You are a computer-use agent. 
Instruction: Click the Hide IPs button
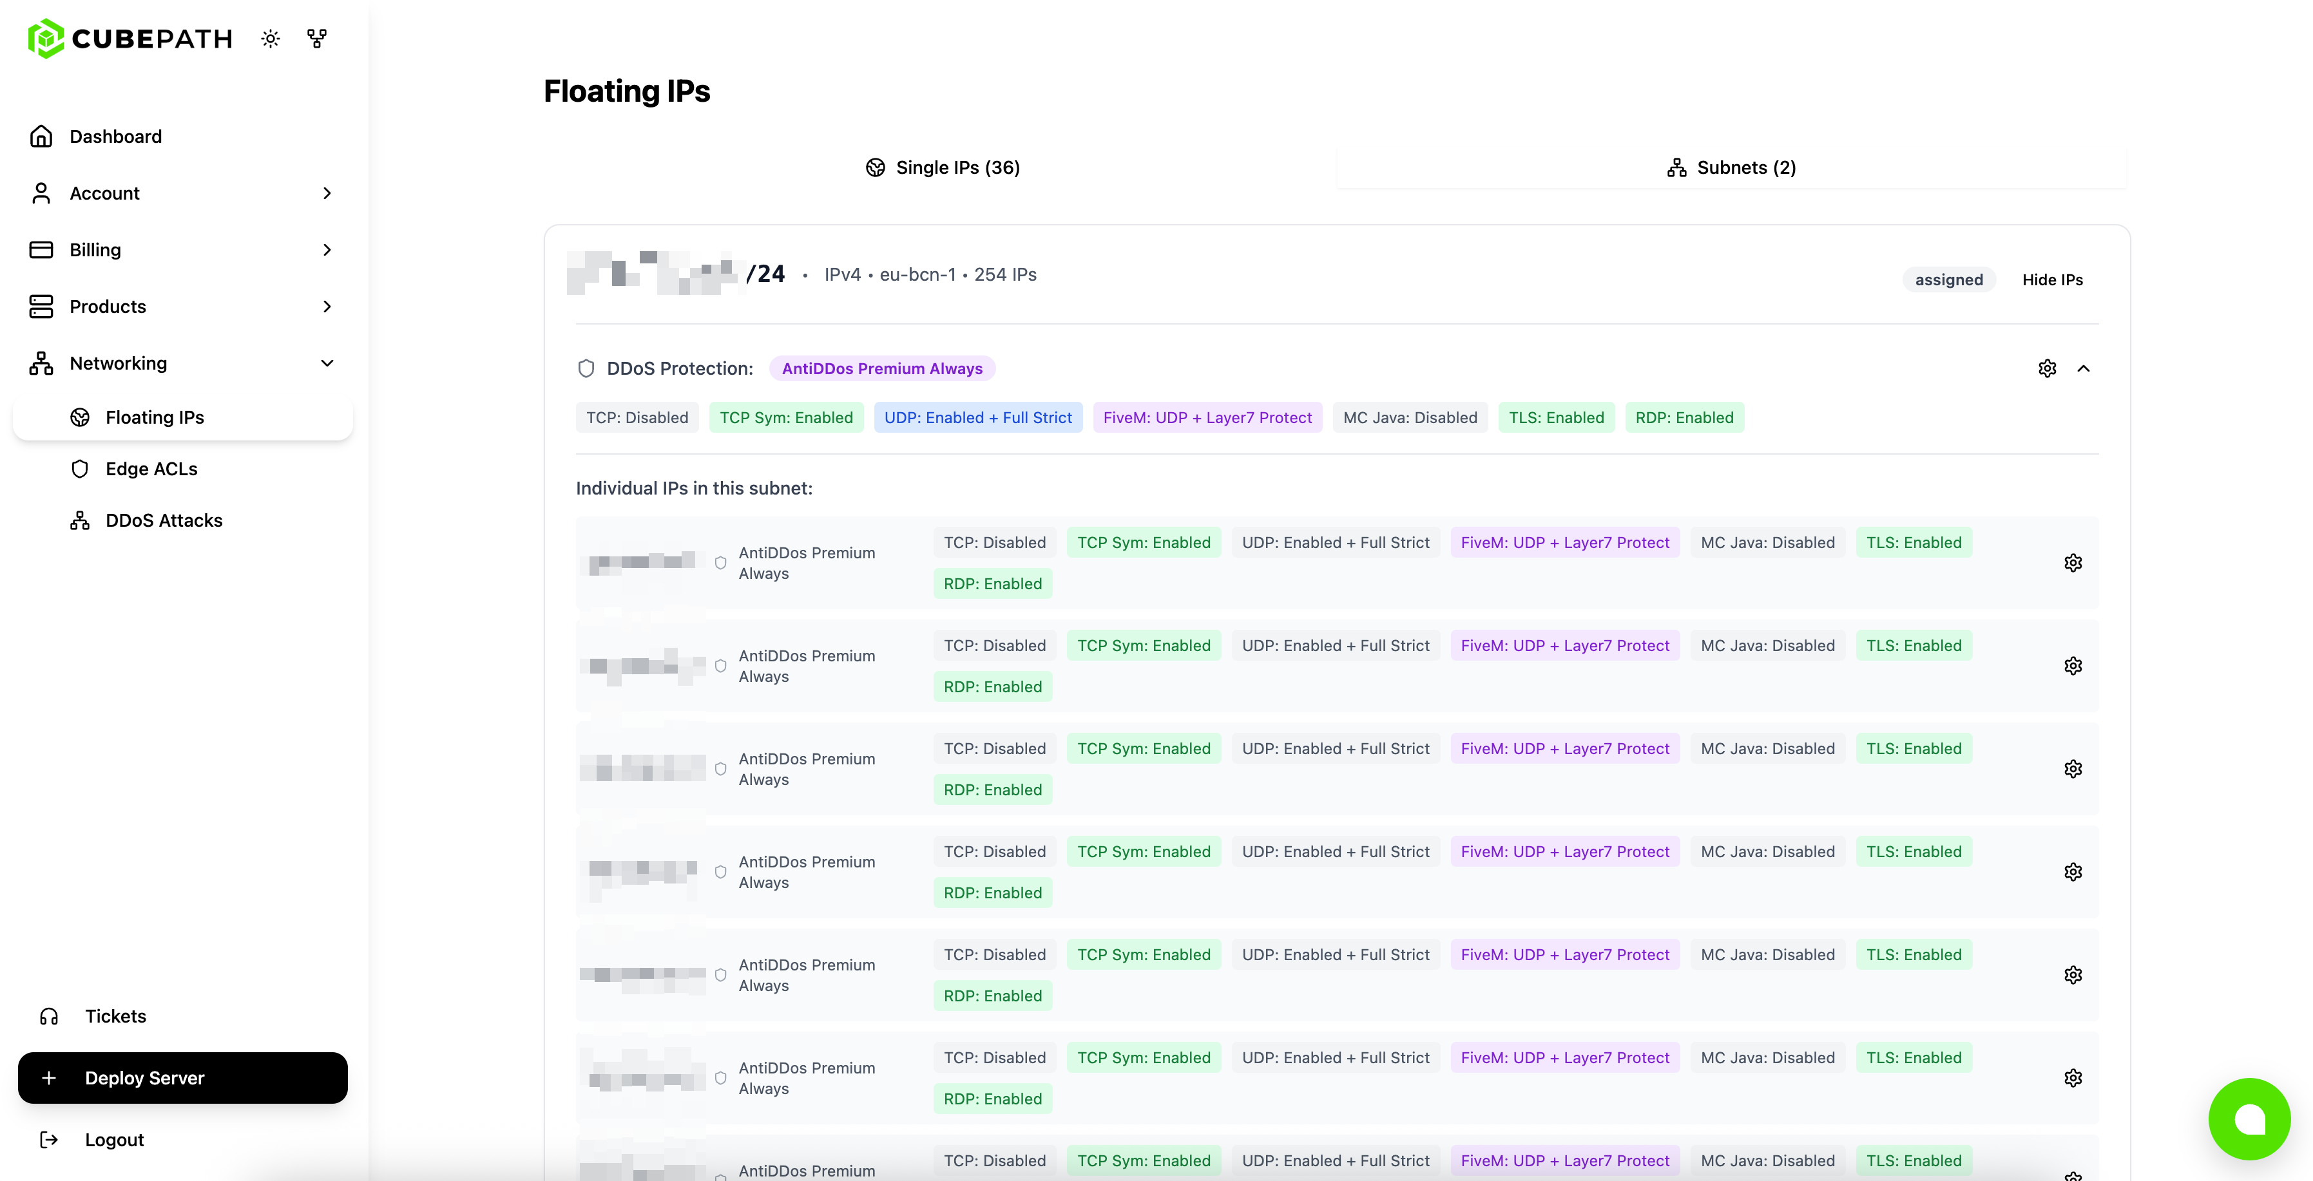tap(2053, 279)
